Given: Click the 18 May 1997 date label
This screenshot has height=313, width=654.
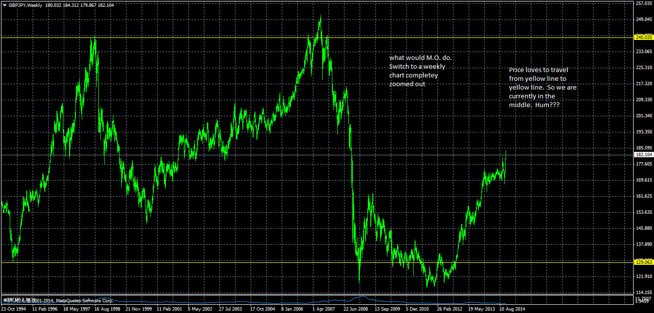Looking at the screenshot, I should (x=76, y=309).
